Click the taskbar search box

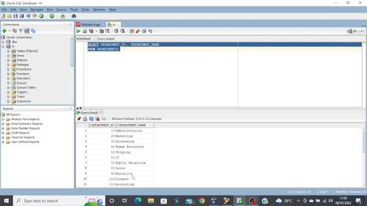[x=58, y=201]
